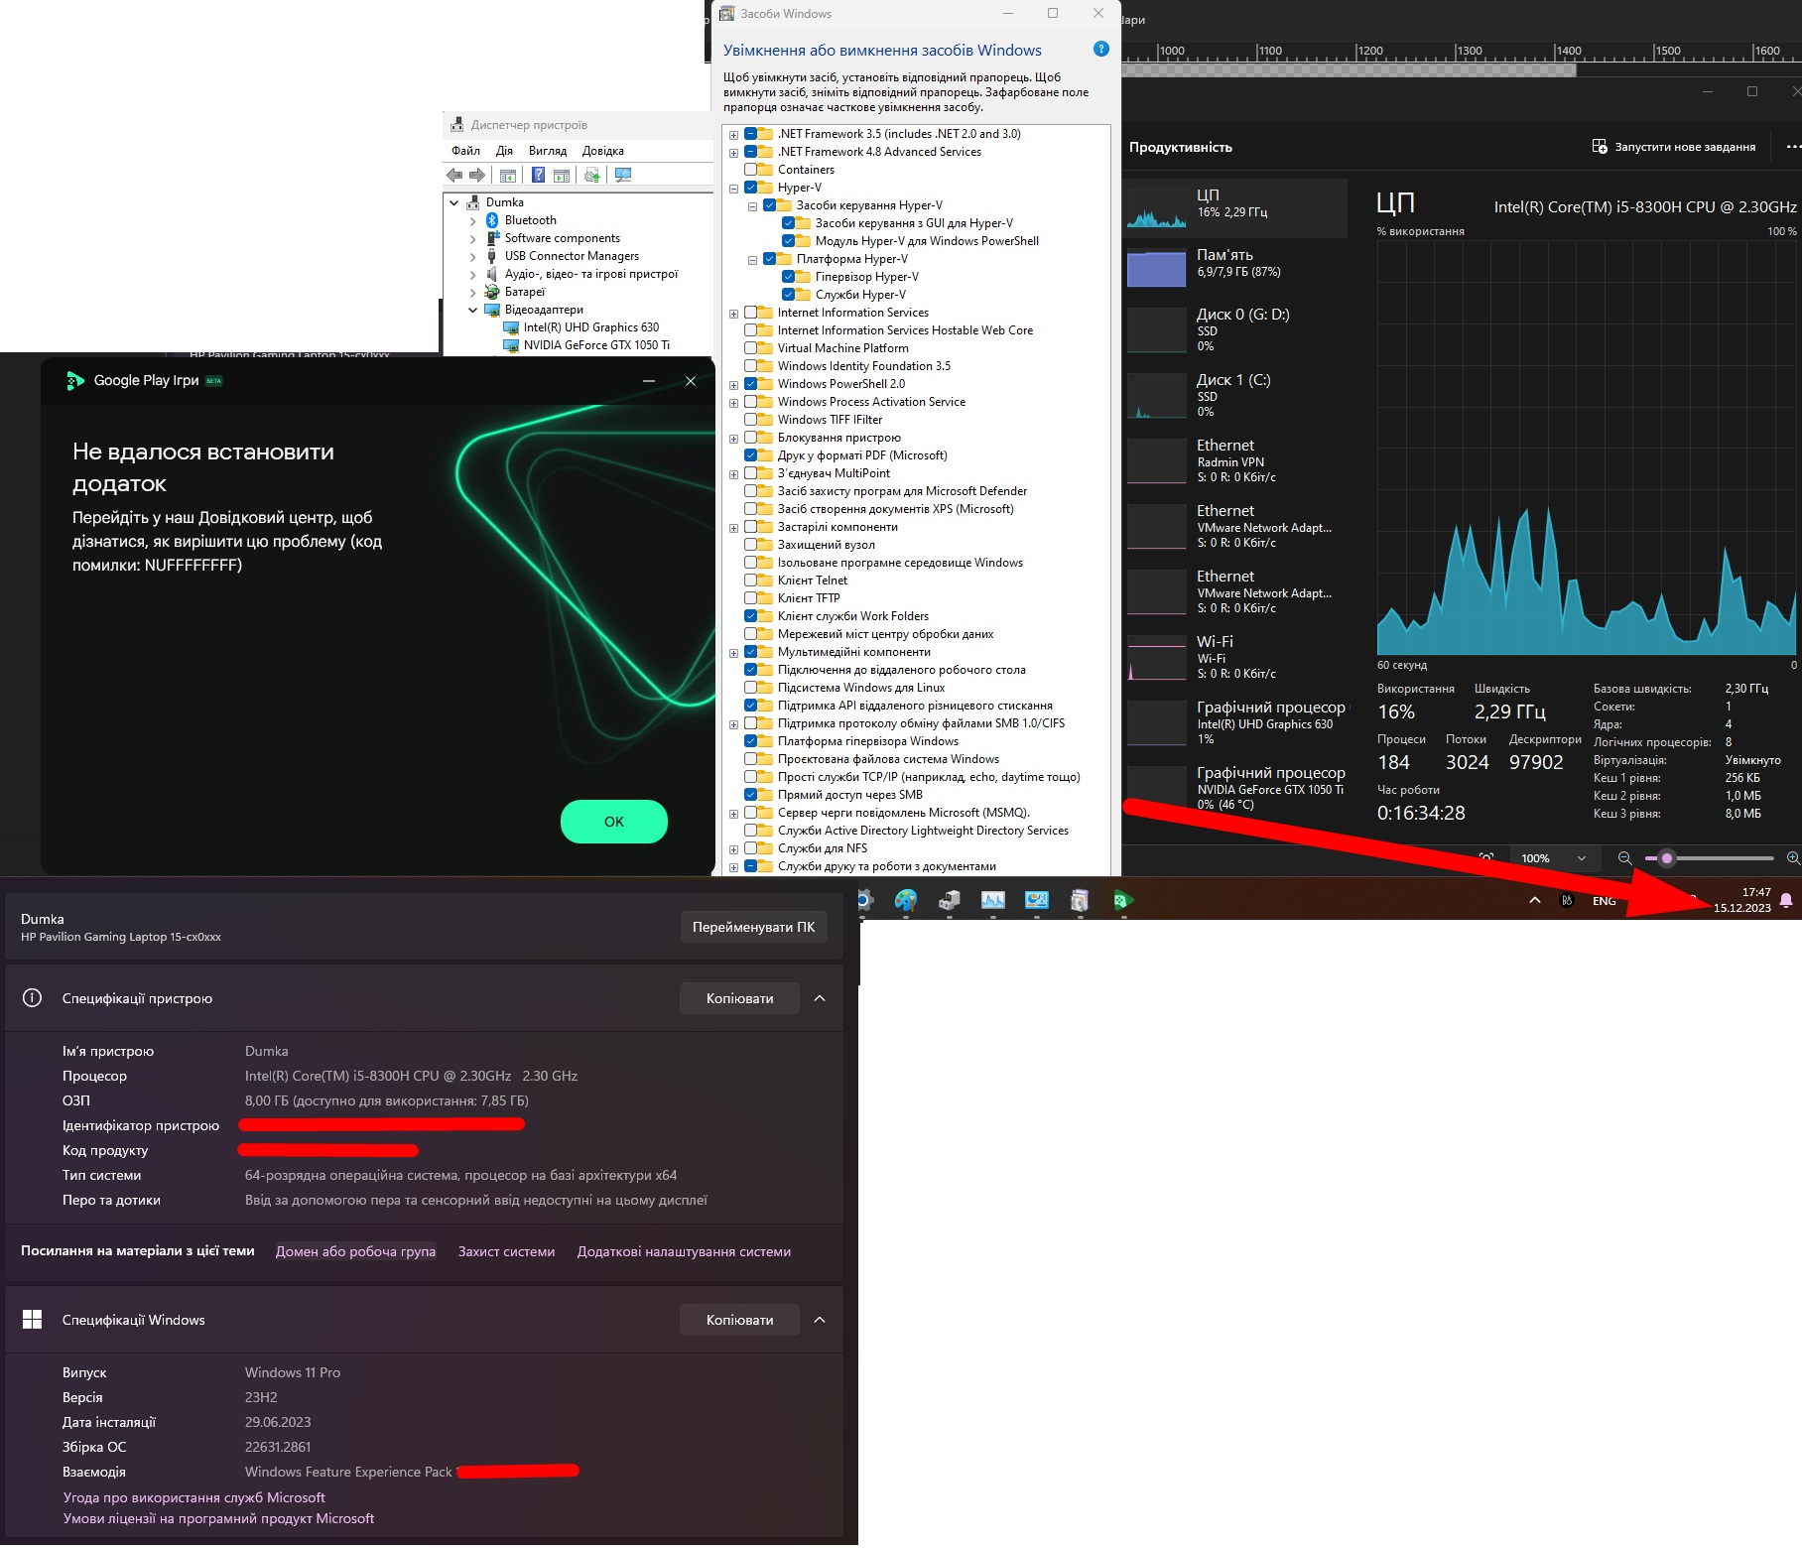Open the Google Play Games taskbar icon
1802x1549 pixels.
point(1123,901)
